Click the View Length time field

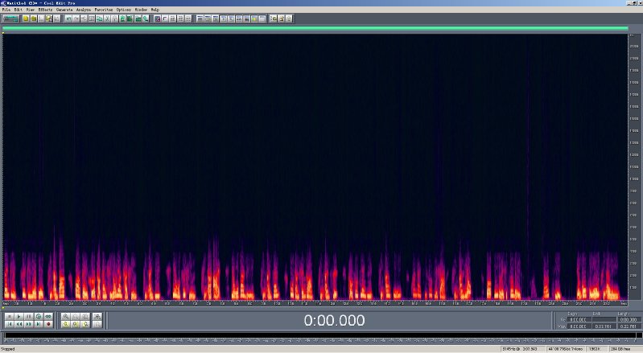pos(628,326)
